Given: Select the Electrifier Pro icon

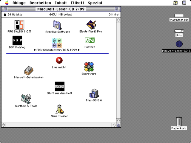Looking at the screenshot, I should click(91, 25).
